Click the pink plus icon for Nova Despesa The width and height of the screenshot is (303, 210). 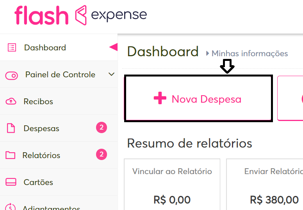coord(160,99)
